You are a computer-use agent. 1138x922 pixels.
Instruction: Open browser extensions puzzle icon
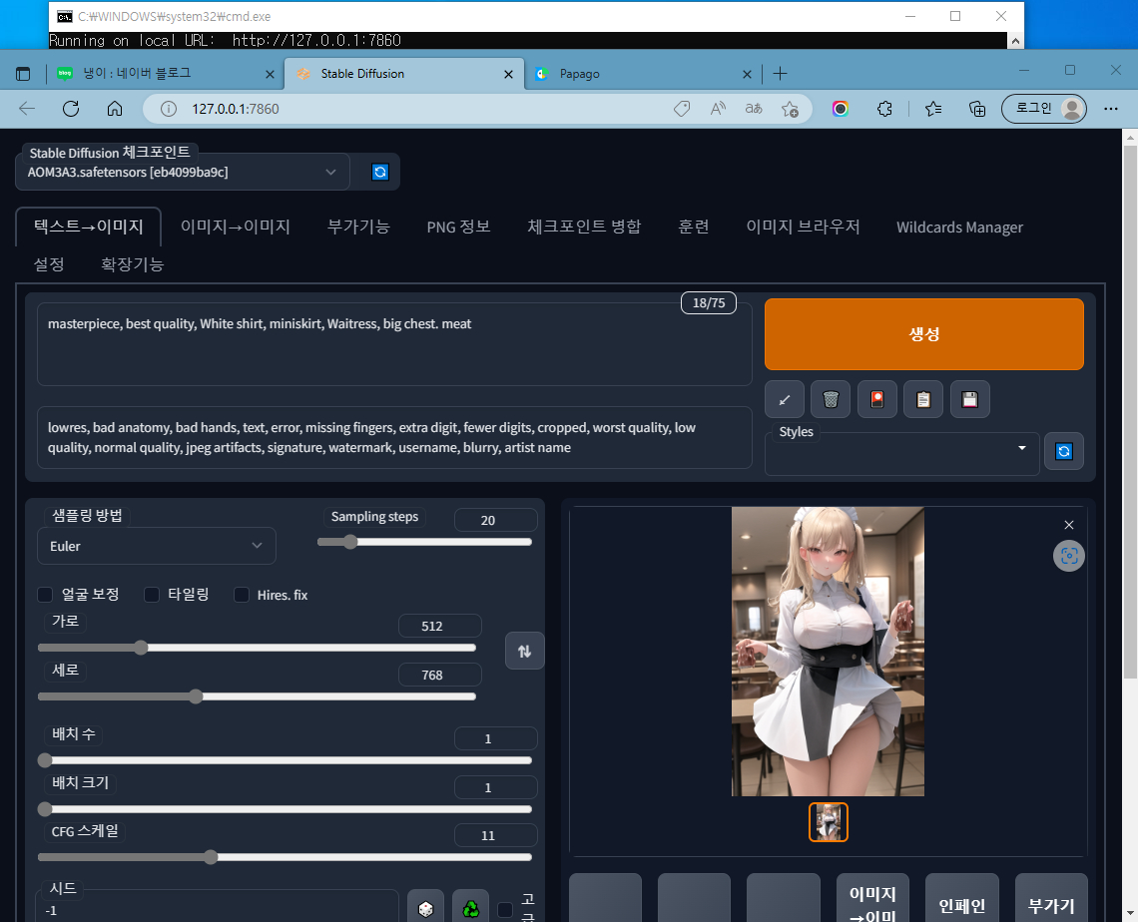pyautogui.click(x=884, y=109)
